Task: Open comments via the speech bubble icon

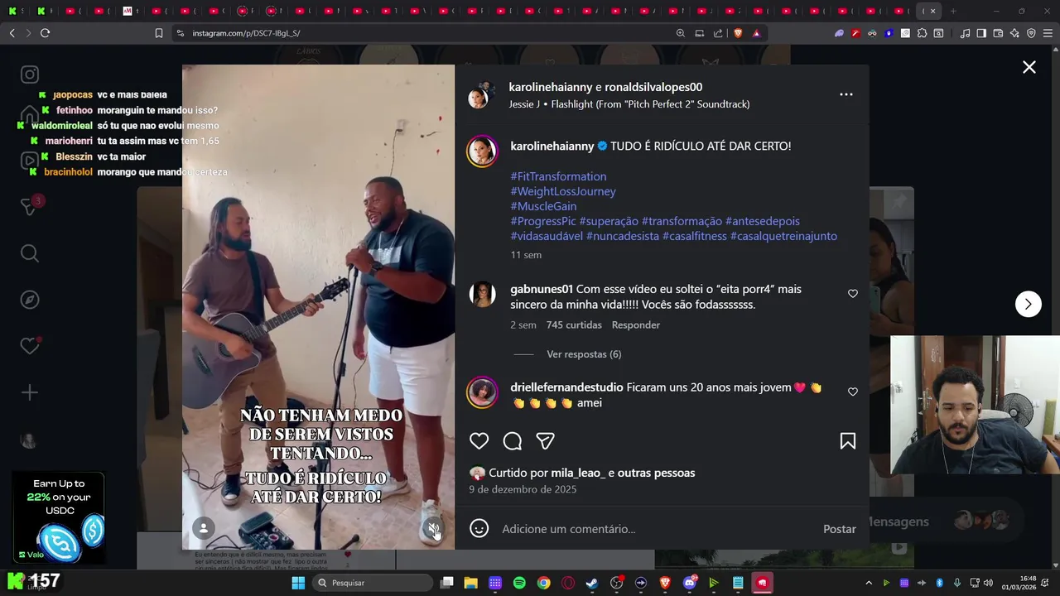Action: click(512, 441)
